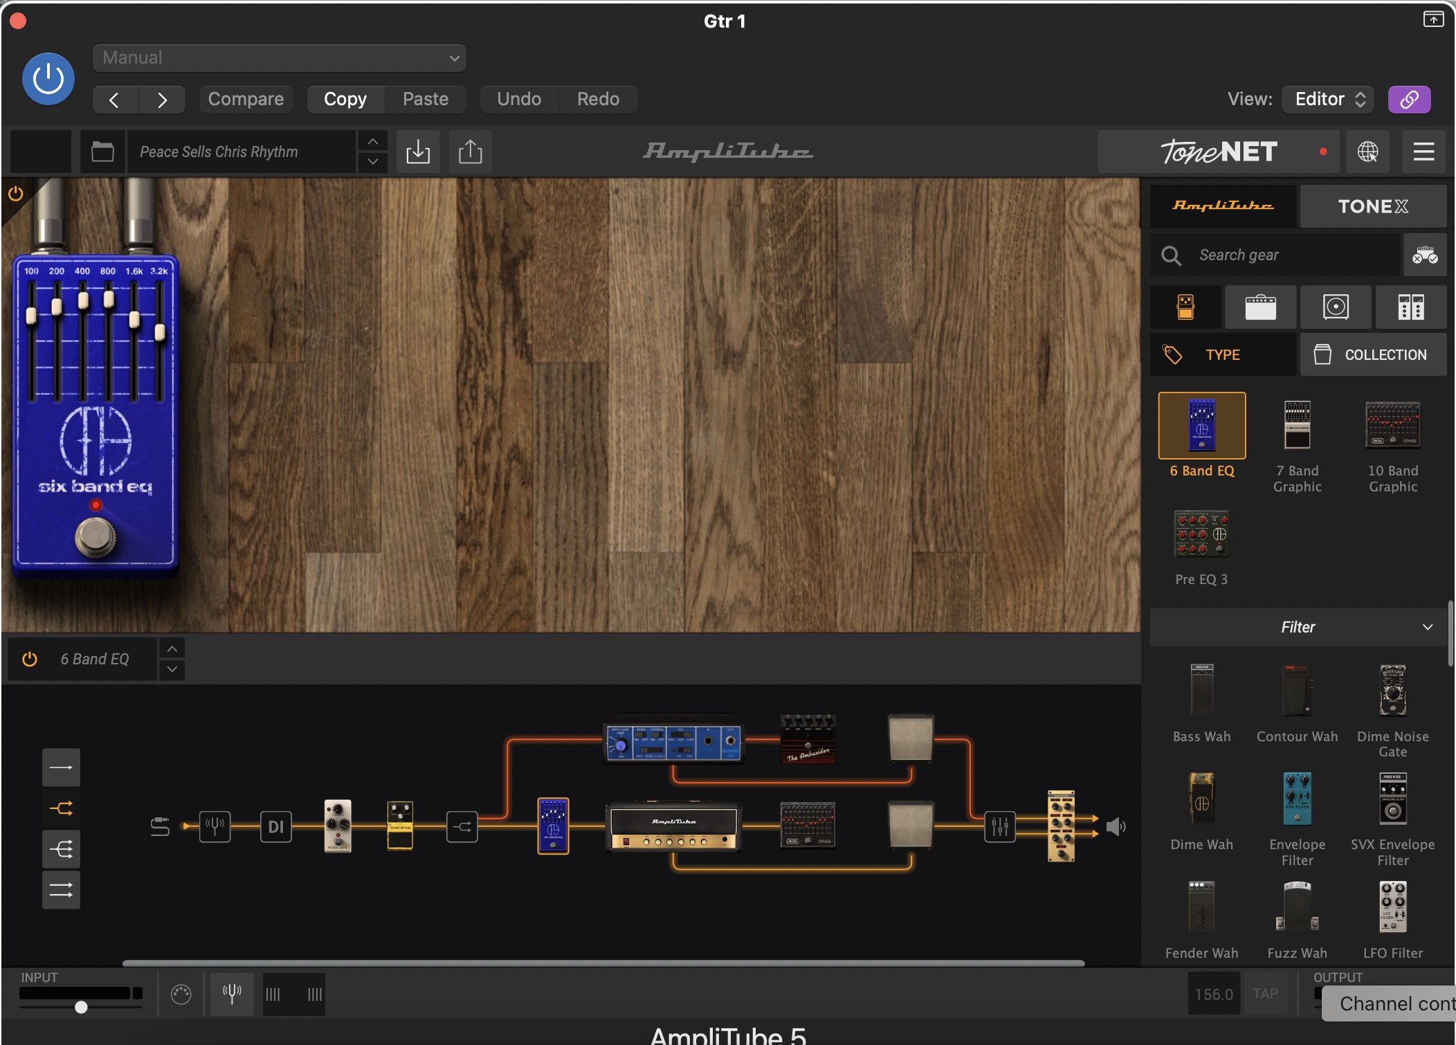This screenshot has width=1456, height=1045.
Task: Select the stomp pedals category icon
Action: (x=1185, y=307)
